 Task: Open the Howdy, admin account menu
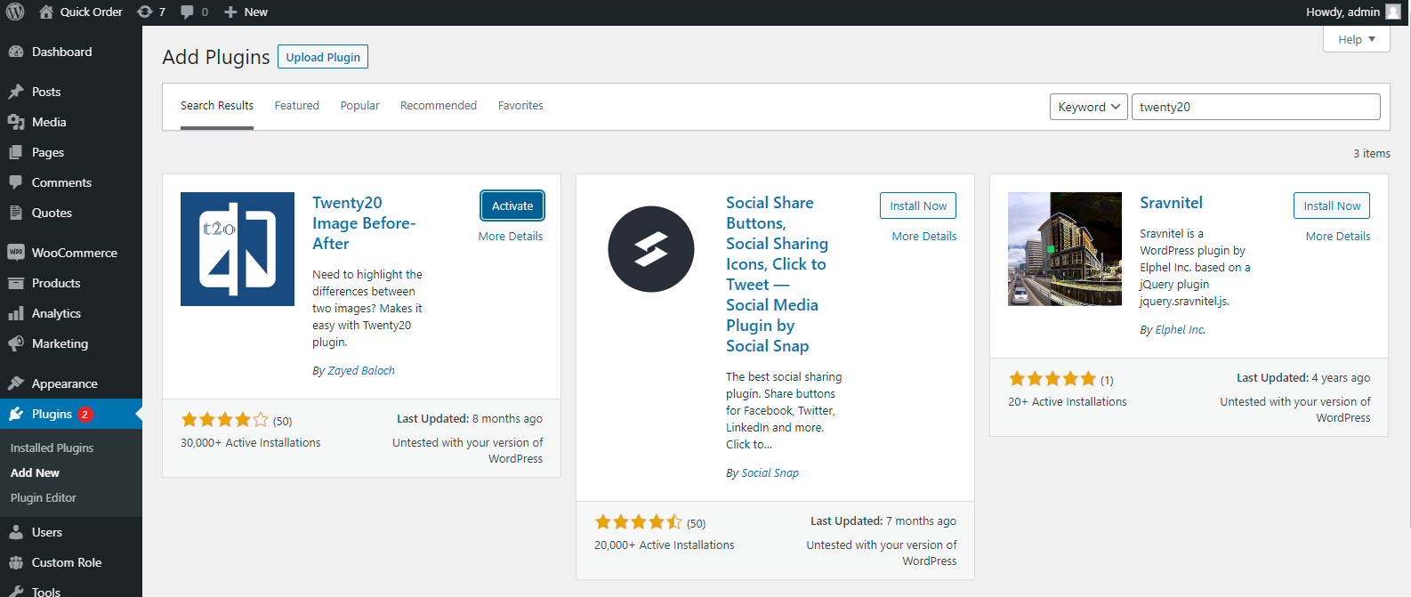(1353, 12)
